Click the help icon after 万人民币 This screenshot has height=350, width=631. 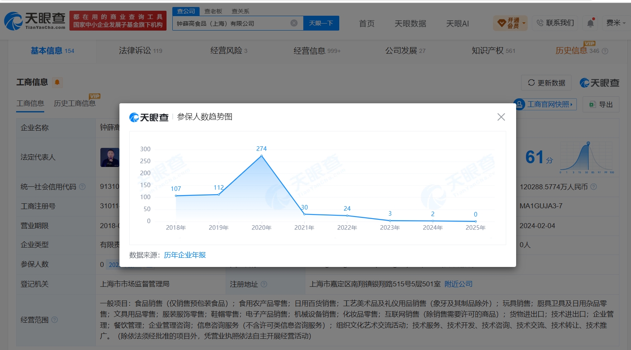tap(593, 187)
